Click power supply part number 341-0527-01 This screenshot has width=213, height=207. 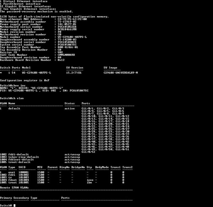[67, 24]
